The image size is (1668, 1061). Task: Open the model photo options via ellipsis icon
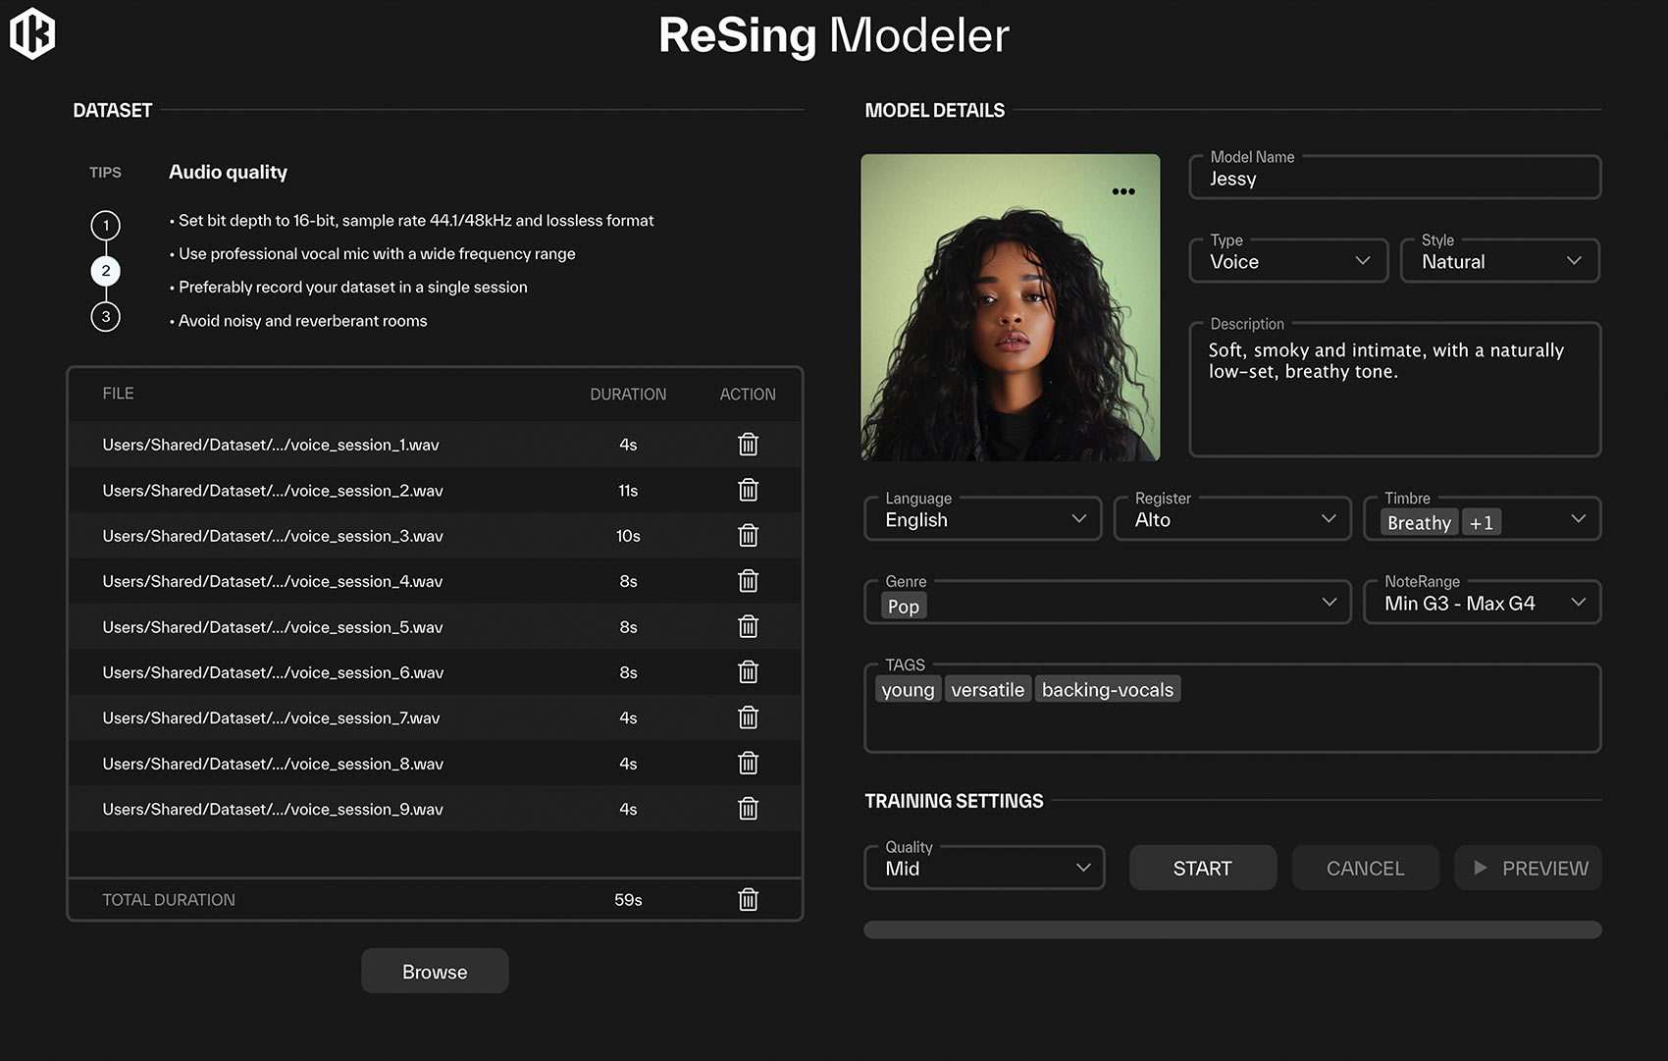[1123, 191]
